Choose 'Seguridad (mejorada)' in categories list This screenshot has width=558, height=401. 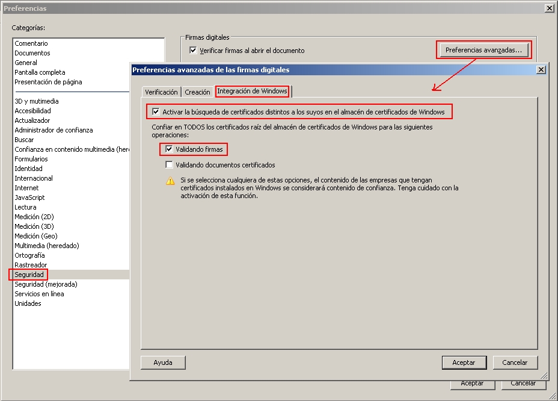[46, 284]
